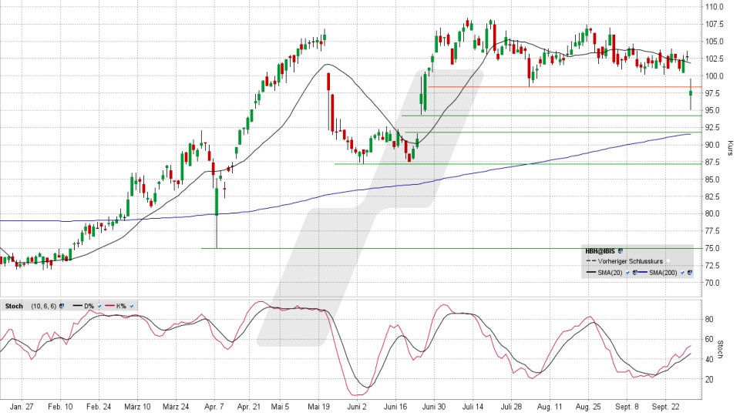Select the Stoch parameters (10, 6, 6) text
Screen dimensions: 740x416
tap(42, 306)
